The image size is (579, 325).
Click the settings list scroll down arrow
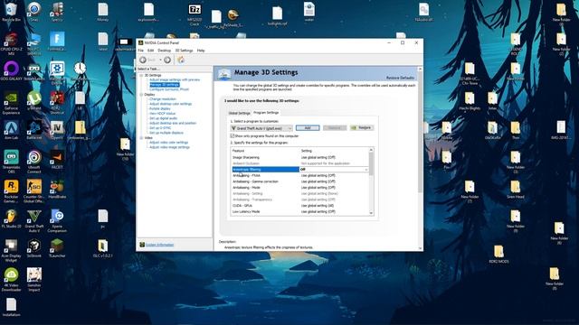tap(371, 213)
